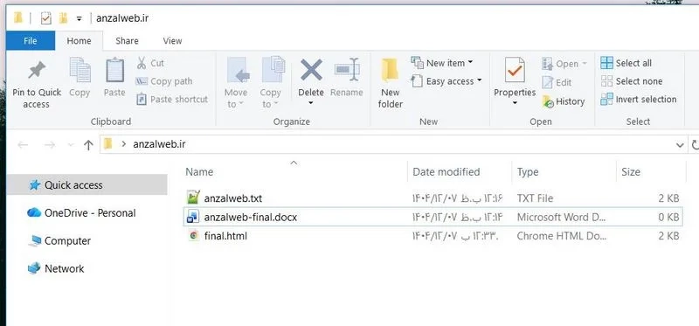Click the Properties quick toolbar checkmark icon
Screen dimensions: 699x326
(45, 18)
